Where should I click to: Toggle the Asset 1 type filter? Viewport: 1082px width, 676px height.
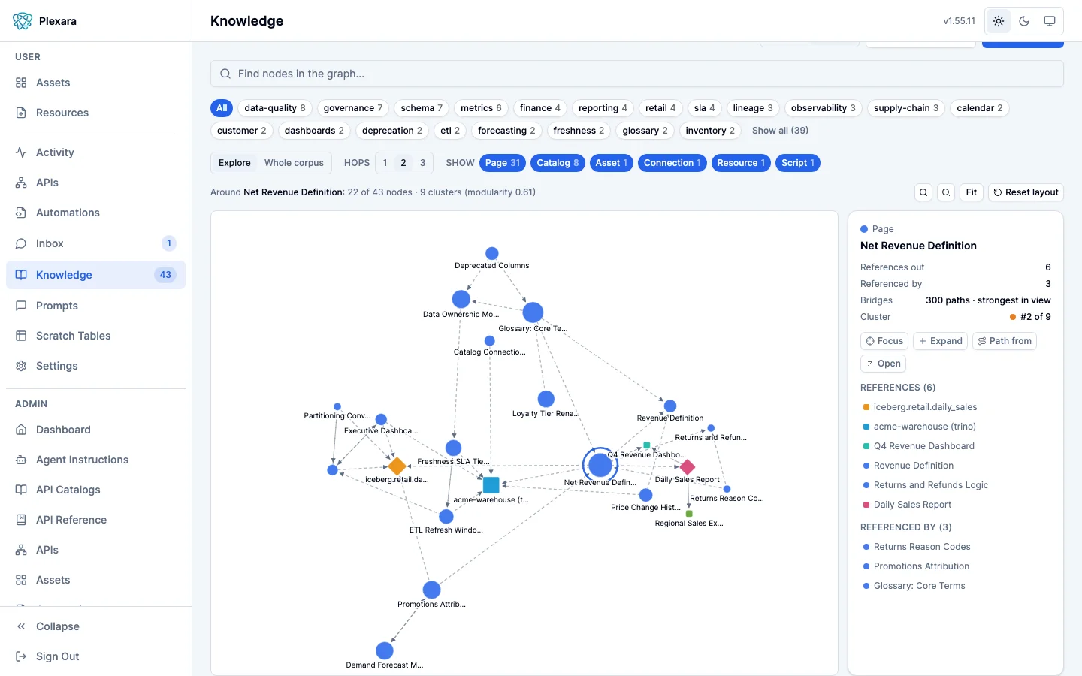pyautogui.click(x=611, y=163)
